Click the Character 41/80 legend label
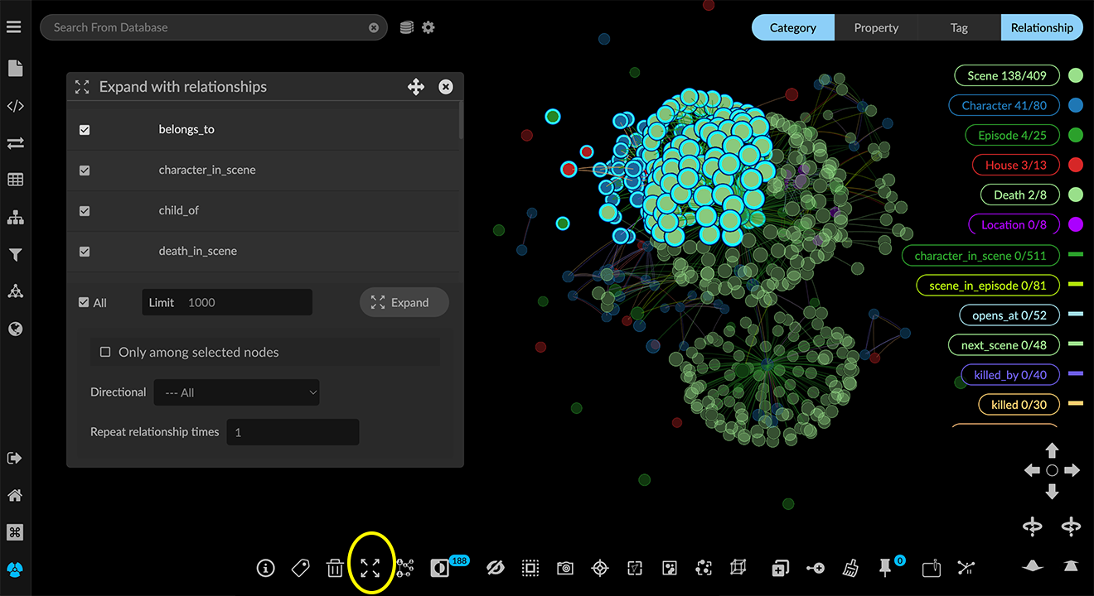The width and height of the screenshot is (1094, 596). click(x=1004, y=105)
